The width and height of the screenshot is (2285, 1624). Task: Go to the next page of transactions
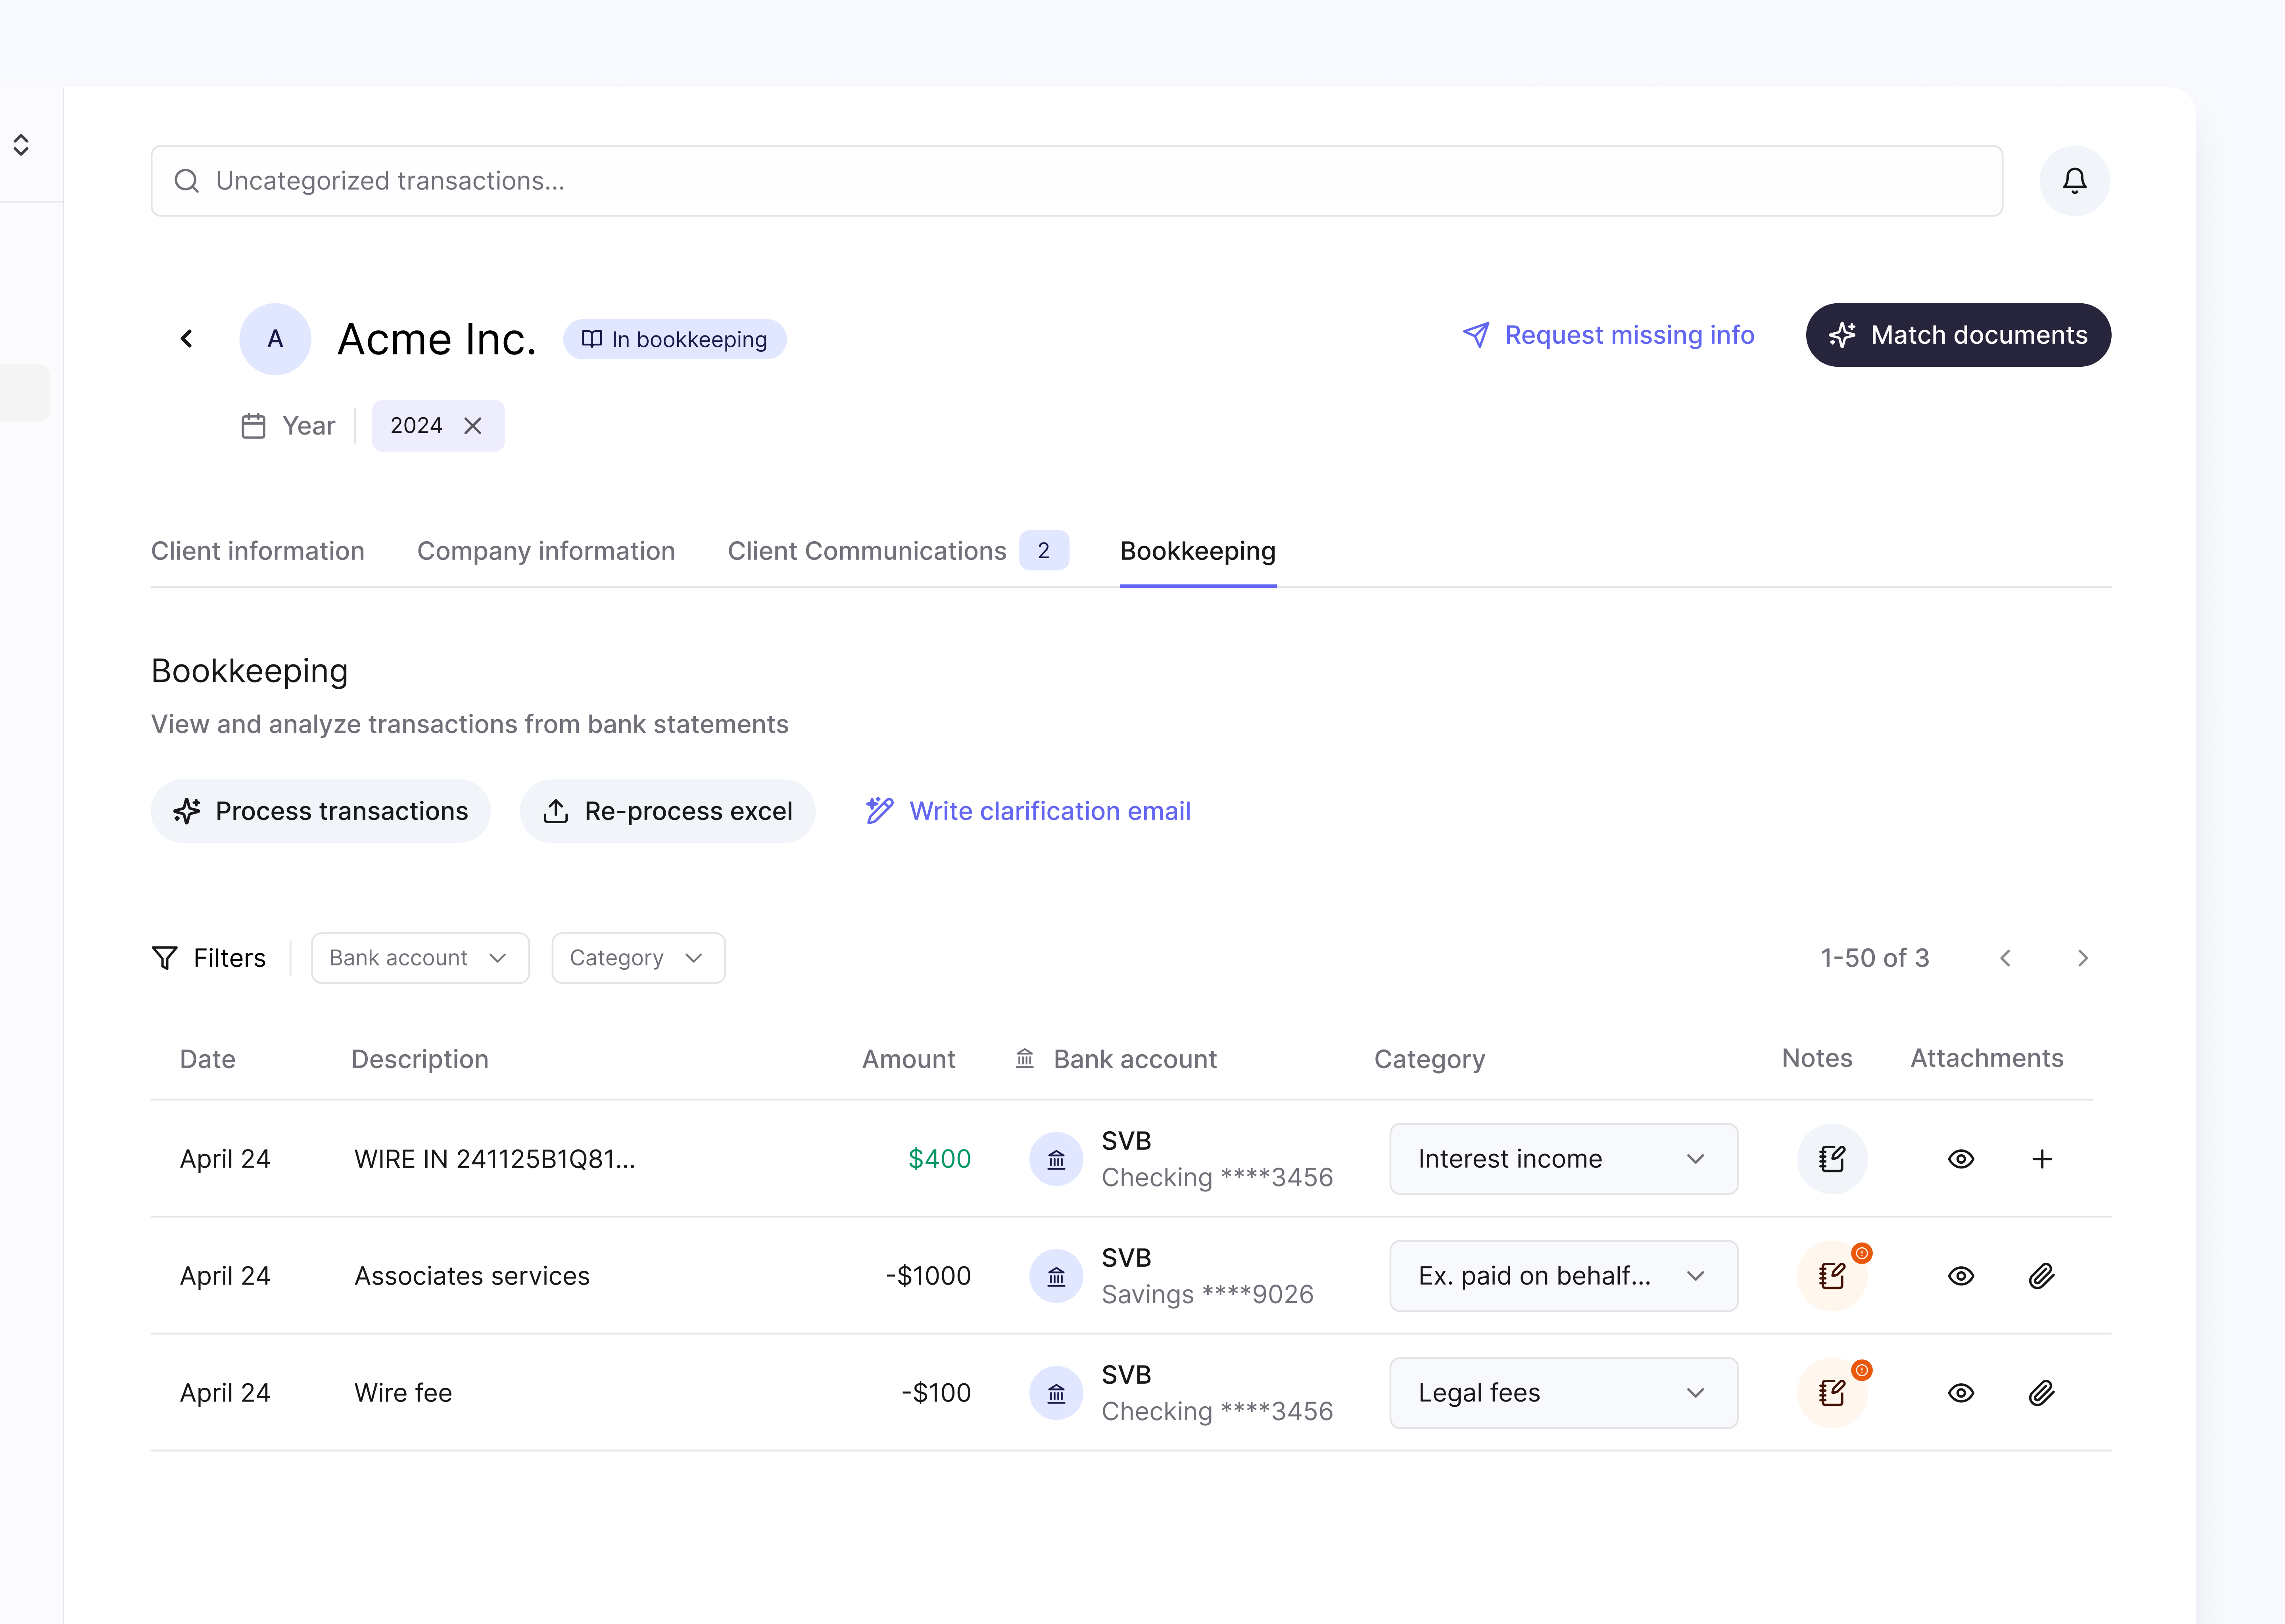[x=2083, y=957]
